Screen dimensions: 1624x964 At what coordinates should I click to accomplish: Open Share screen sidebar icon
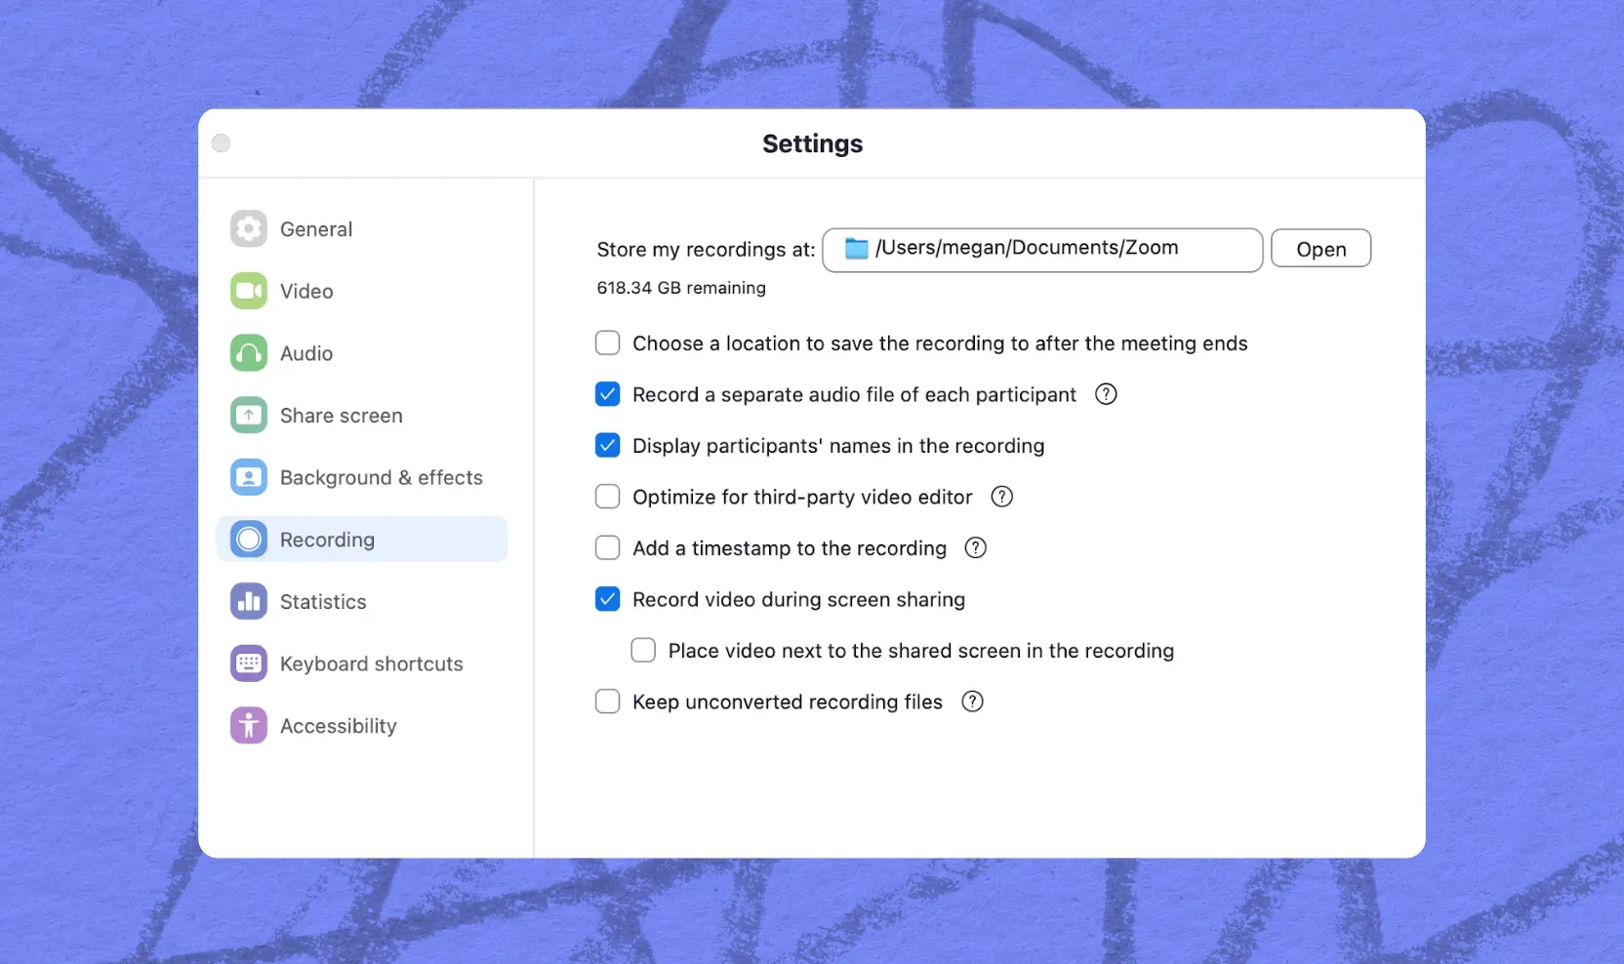pos(249,416)
